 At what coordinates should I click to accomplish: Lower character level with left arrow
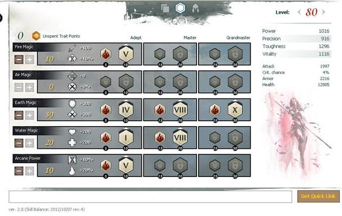(299, 12)
